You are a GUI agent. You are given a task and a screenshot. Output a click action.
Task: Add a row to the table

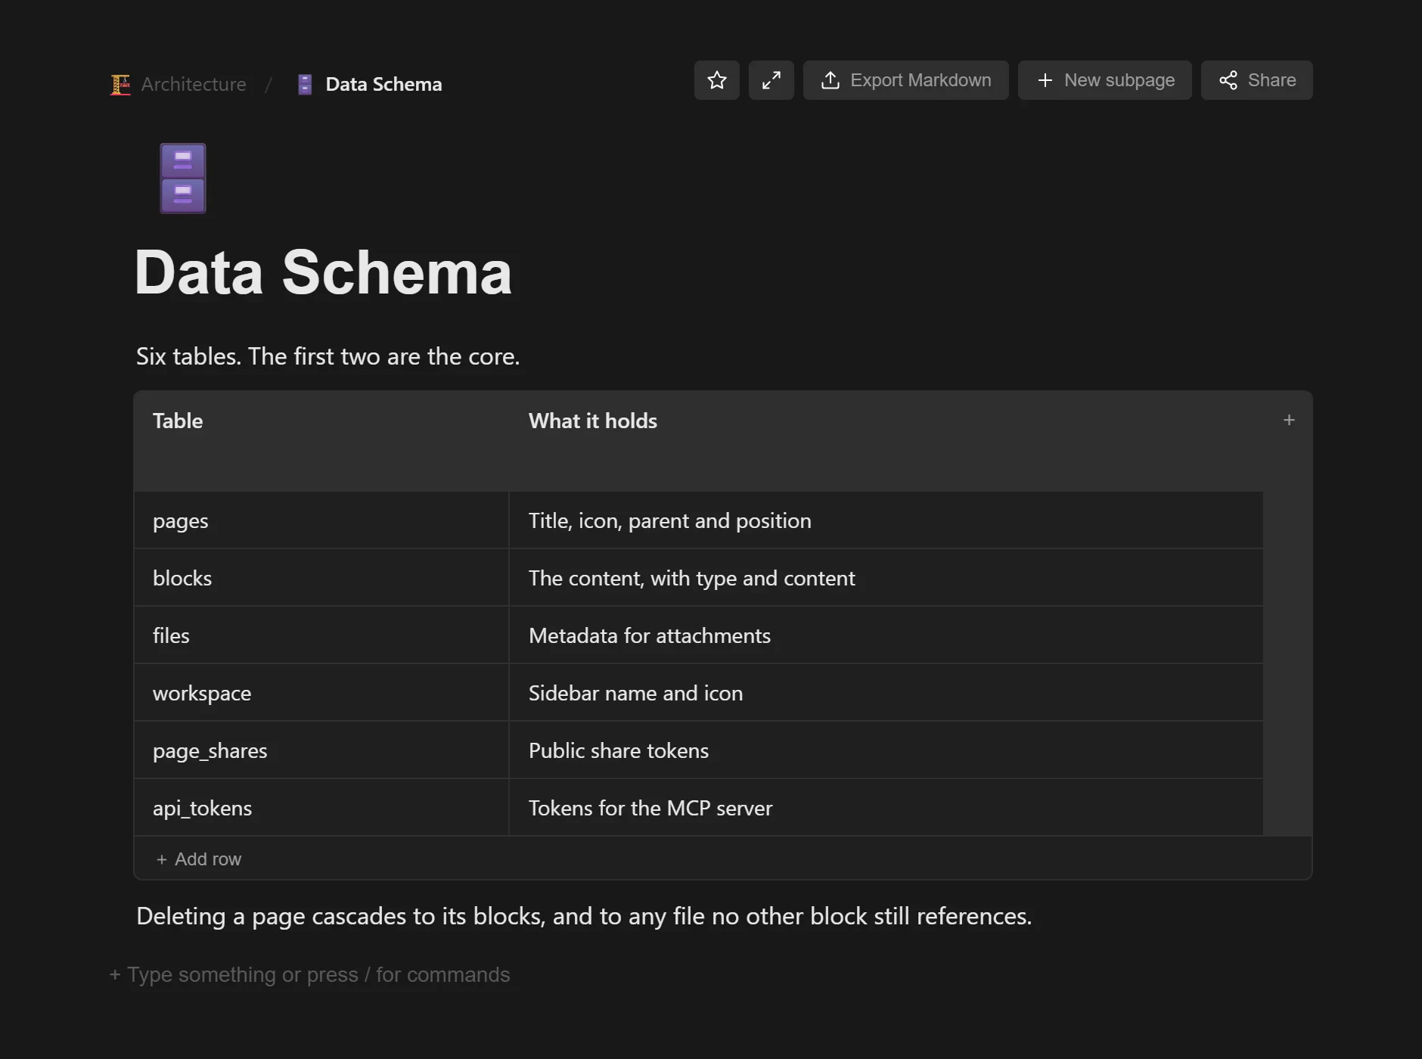(199, 859)
